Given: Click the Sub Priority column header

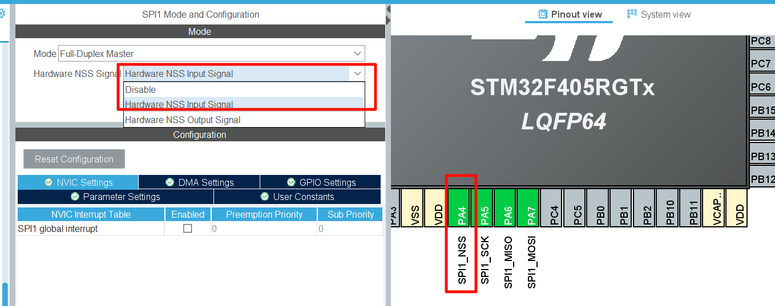Looking at the screenshot, I should 350,214.
